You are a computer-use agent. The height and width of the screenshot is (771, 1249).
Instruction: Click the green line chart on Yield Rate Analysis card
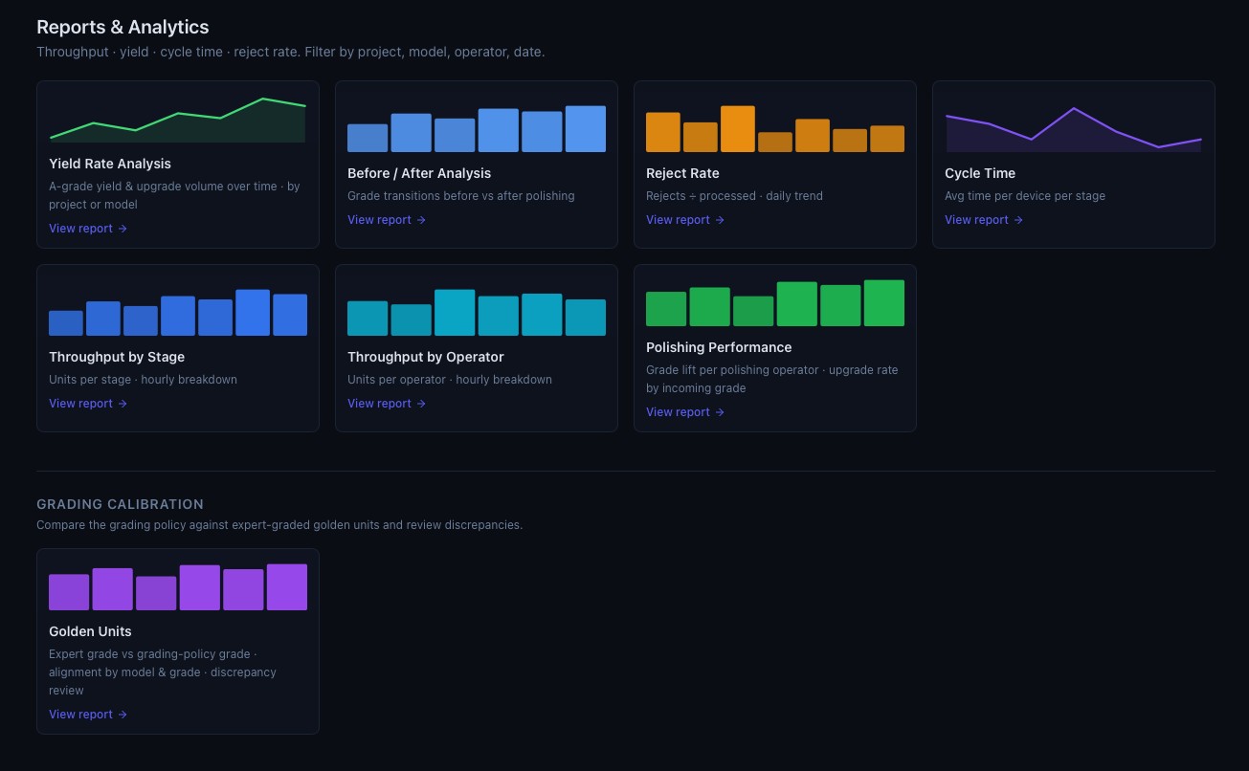[x=178, y=119]
